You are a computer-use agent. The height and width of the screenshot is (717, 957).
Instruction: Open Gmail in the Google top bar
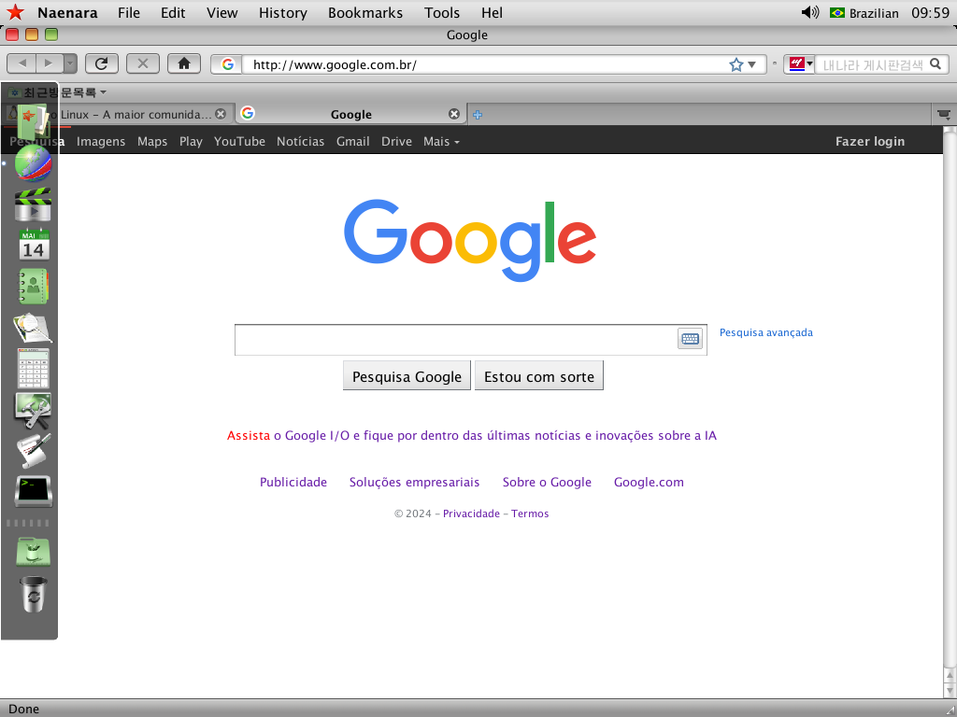(x=352, y=142)
